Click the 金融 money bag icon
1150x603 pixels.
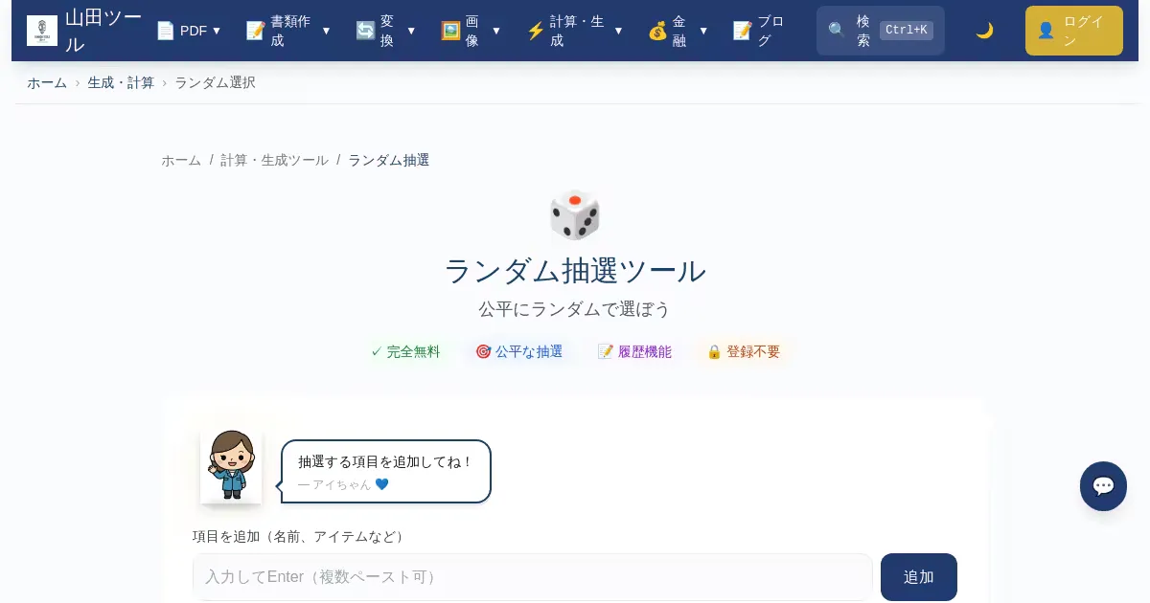(x=657, y=31)
